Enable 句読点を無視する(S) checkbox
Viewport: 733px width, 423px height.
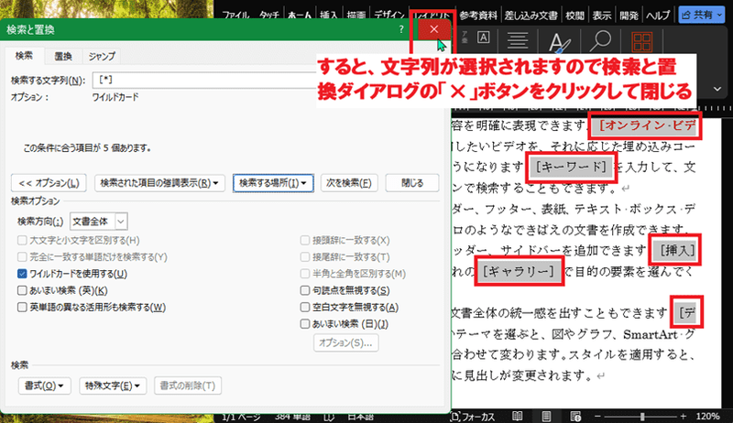coord(305,290)
